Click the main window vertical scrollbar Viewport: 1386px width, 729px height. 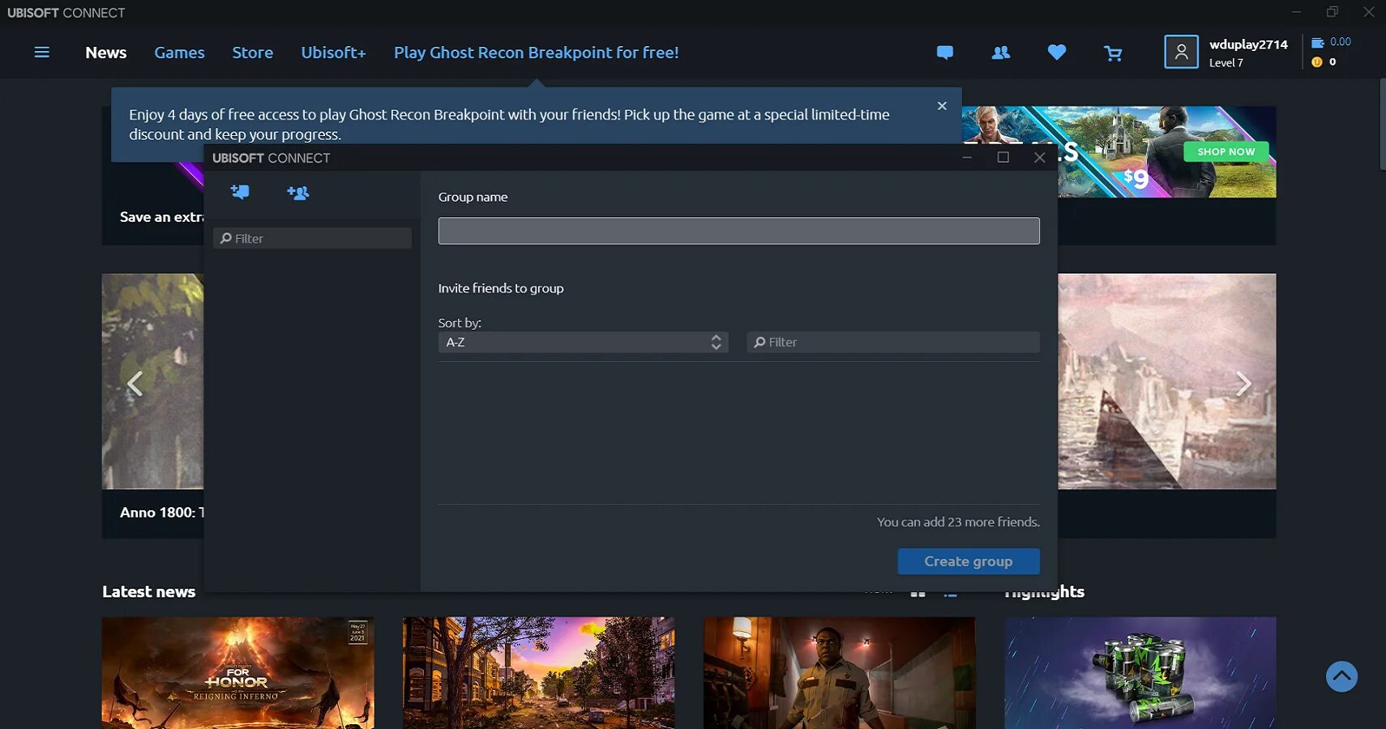tap(1382, 125)
